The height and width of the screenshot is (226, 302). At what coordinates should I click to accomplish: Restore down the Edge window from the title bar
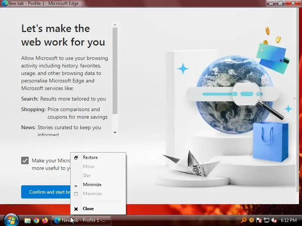280,3
